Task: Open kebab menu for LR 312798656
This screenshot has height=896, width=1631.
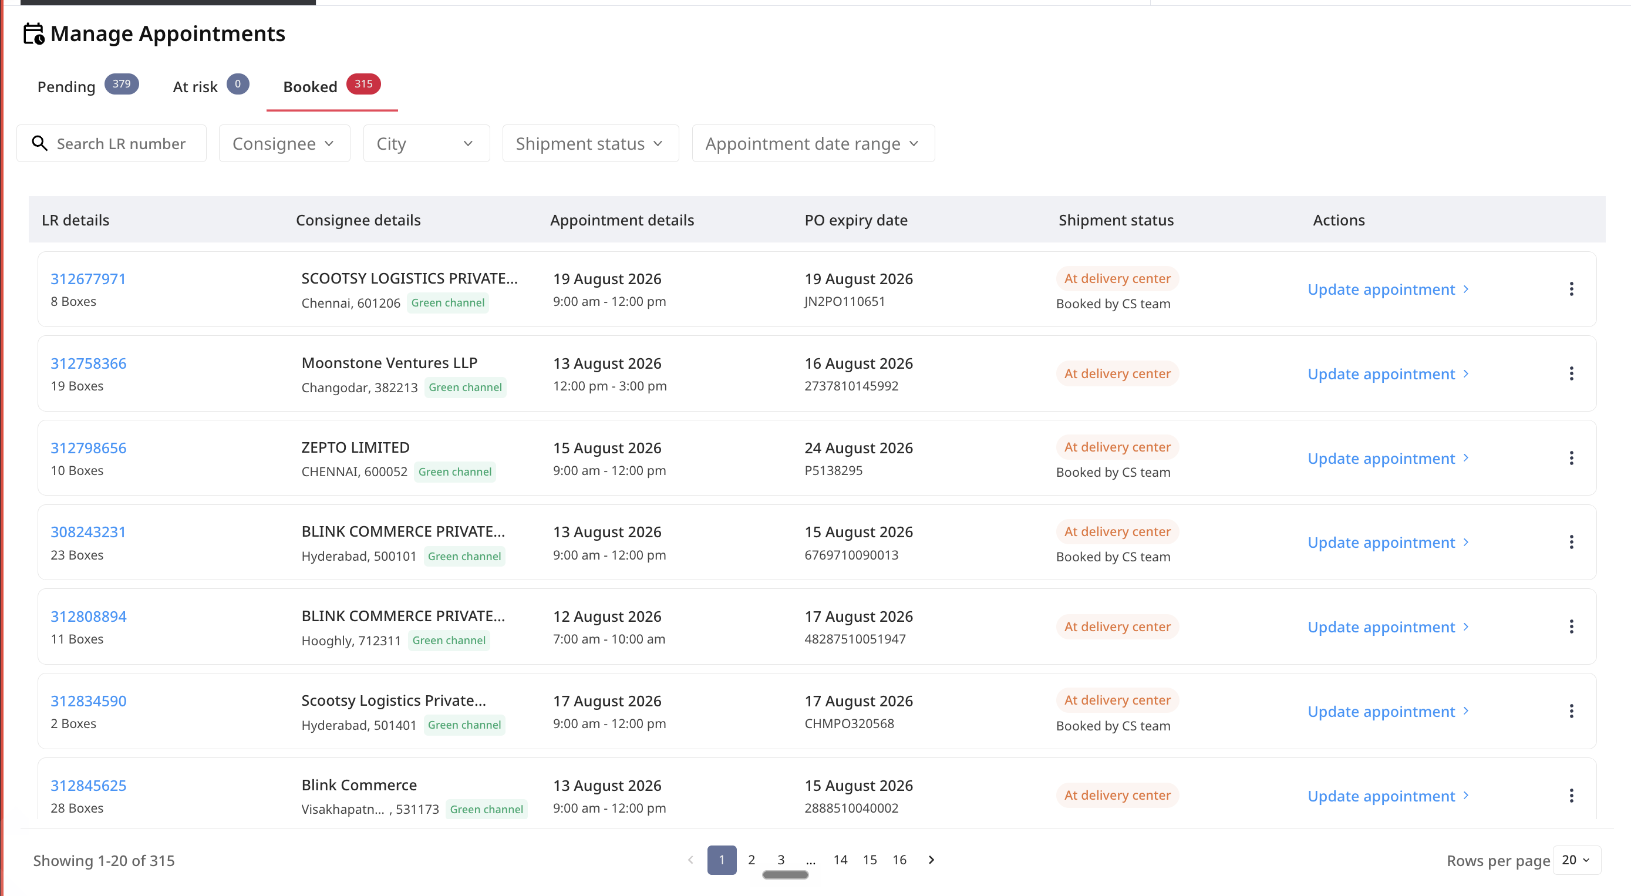Action: tap(1571, 459)
